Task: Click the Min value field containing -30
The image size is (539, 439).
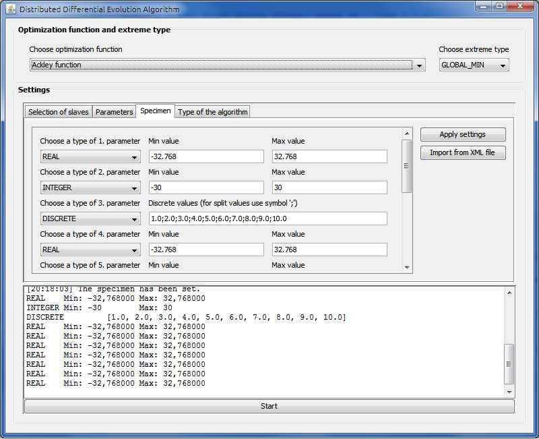Action: click(x=206, y=187)
